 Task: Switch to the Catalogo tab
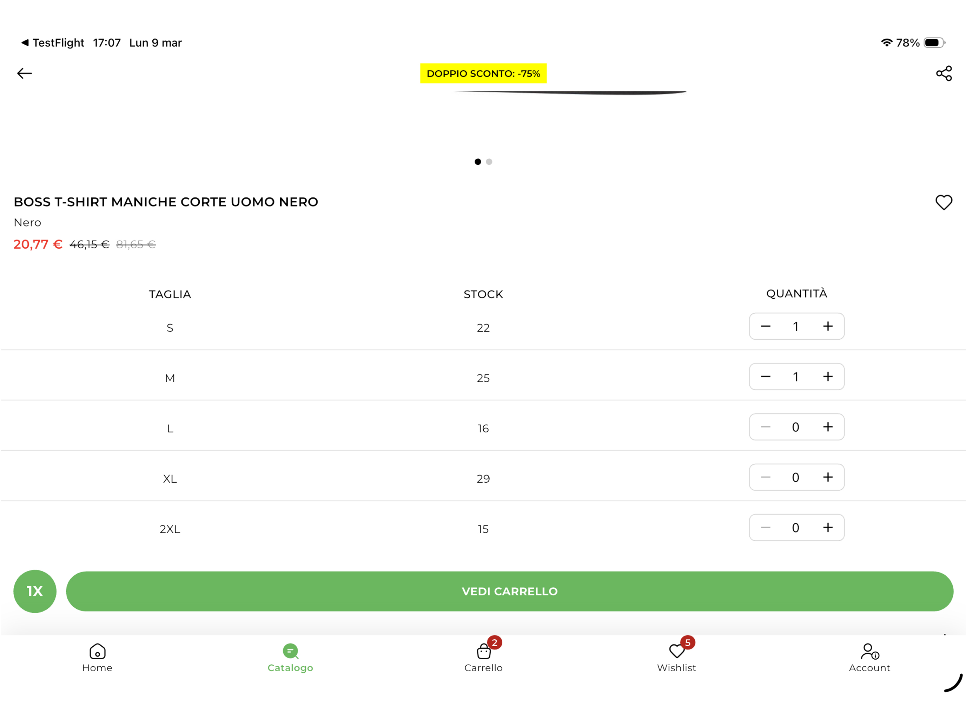coord(290,658)
